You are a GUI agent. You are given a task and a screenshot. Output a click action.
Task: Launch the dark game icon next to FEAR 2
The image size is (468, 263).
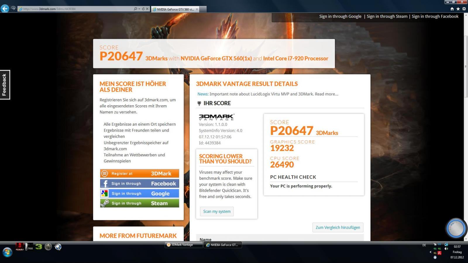click(29, 247)
